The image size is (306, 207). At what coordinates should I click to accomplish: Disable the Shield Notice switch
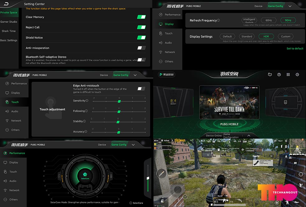pos(141,38)
